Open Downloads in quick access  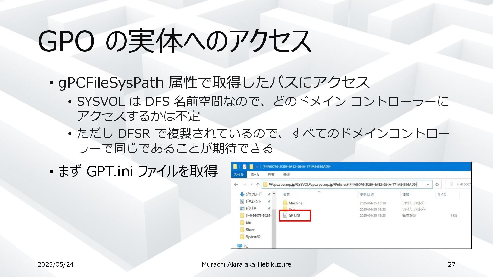tap(253, 194)
